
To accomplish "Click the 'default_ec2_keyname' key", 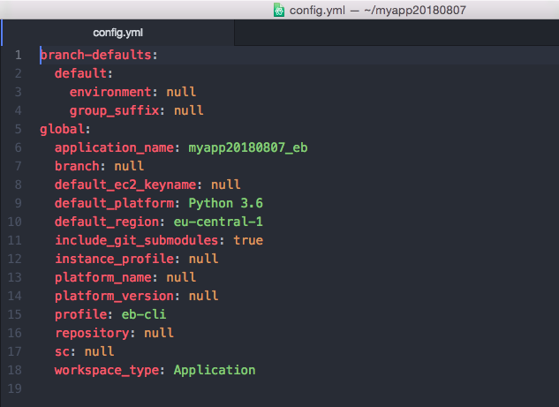I will click(x=125, y=185).
